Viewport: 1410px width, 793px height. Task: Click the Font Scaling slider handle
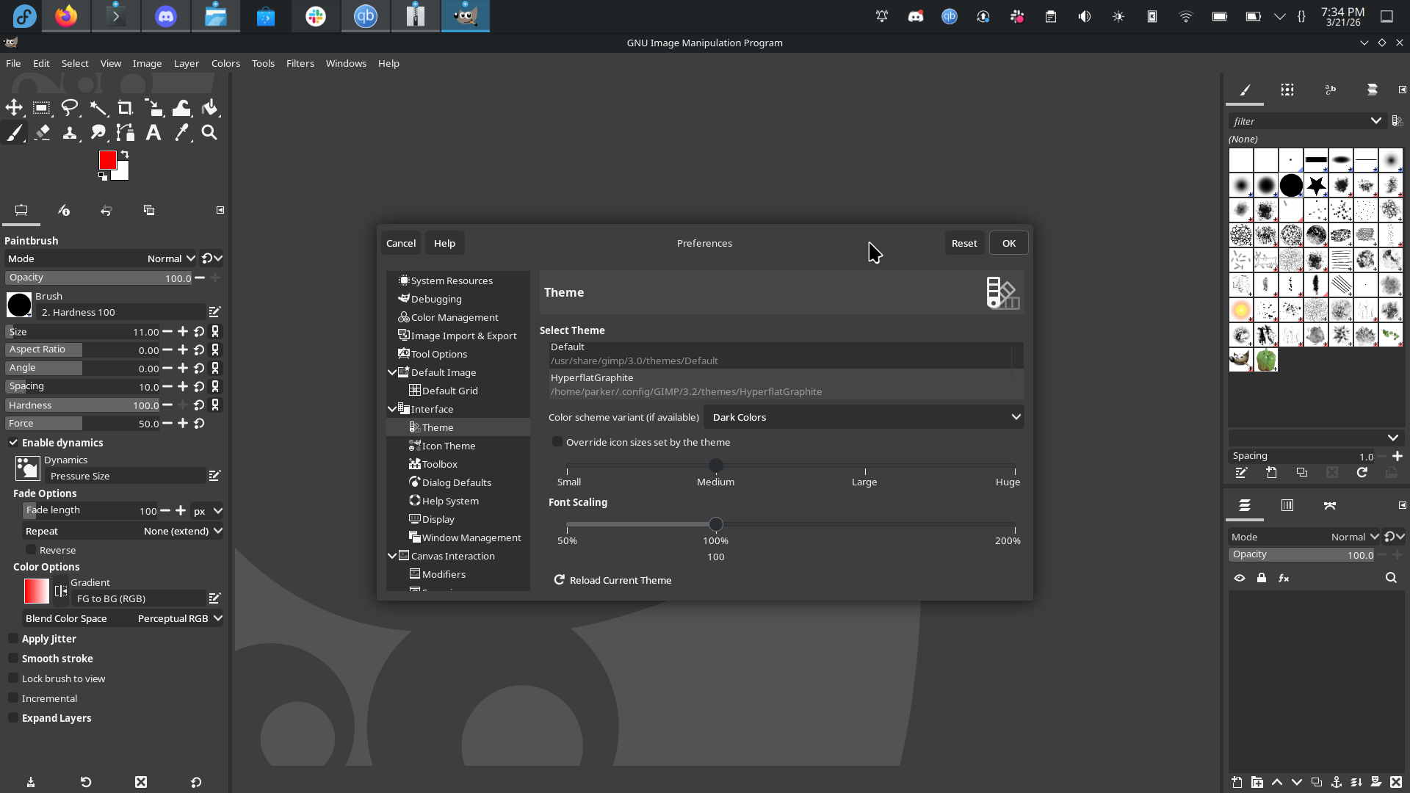pyautogui.click(x=716, y=524)
